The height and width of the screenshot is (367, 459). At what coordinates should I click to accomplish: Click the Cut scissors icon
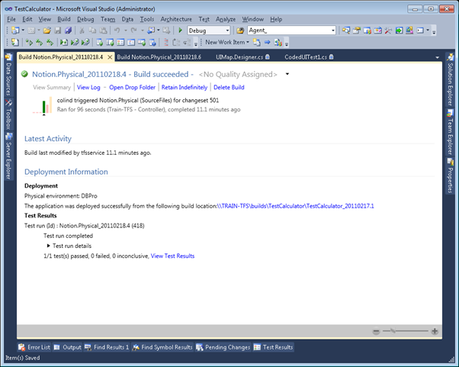pos(82,31)
